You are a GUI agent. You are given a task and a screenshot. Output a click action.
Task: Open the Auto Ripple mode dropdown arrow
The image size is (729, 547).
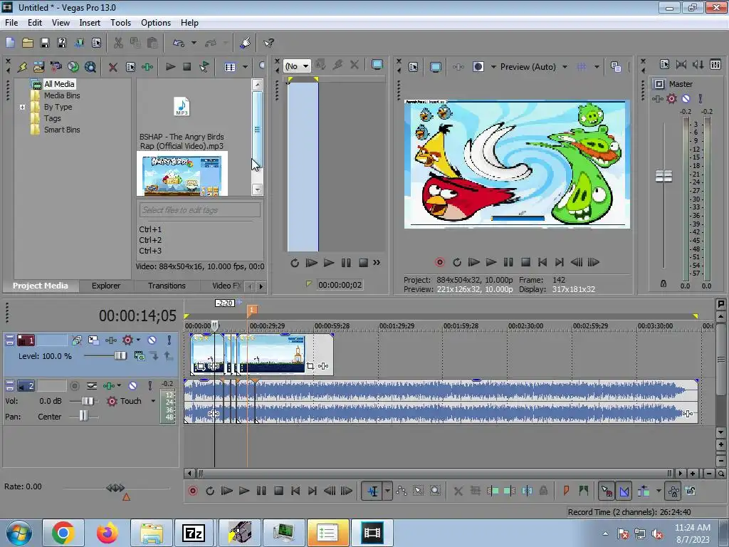coord(659,491)
